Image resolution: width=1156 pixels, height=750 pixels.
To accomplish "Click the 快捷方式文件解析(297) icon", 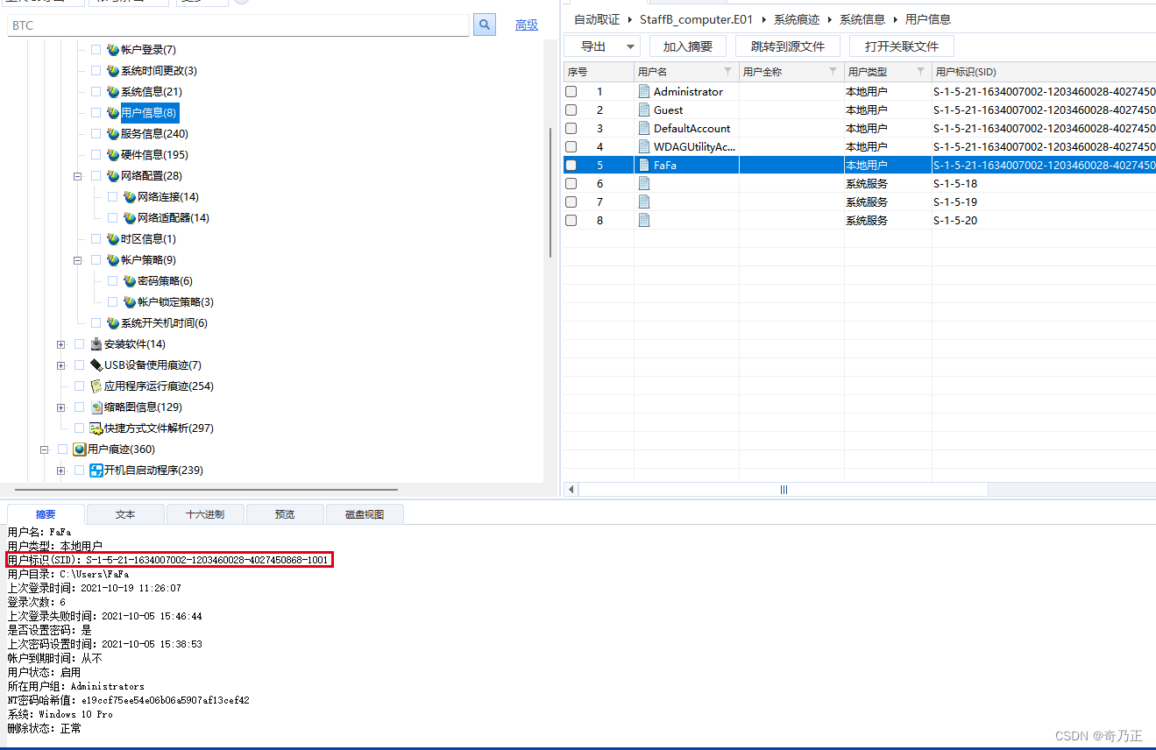I will click(x=96, y=428).
